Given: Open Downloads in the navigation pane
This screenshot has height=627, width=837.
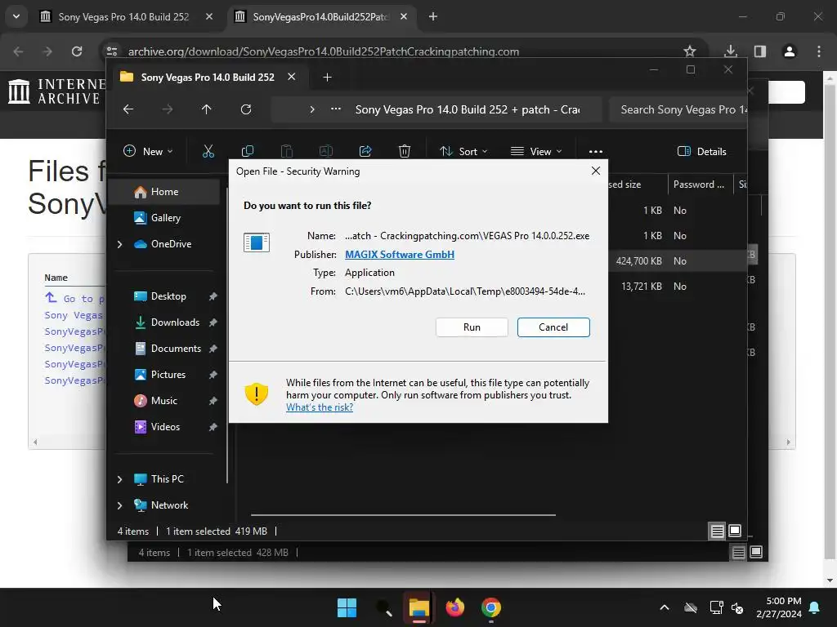Looking at the screenshot, I should click(x=175, y=322).
